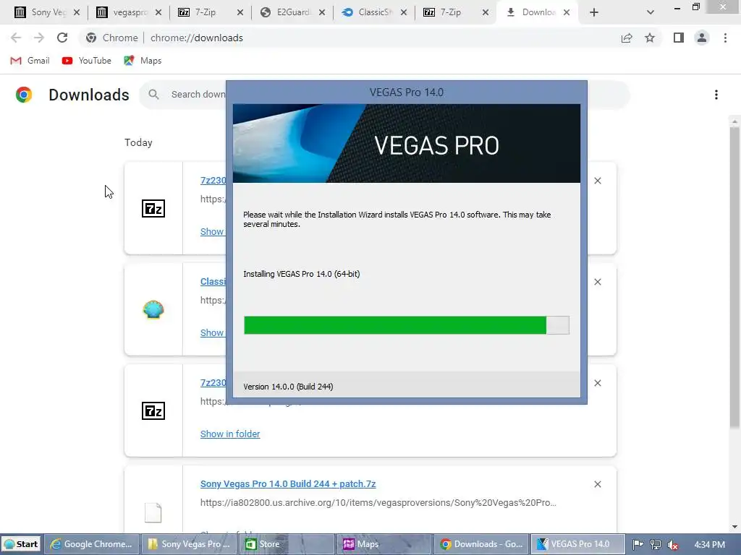Click the muted volume tray icon

(x=673, y=545)
